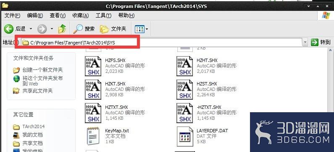The height and width of the screenshot is (152, 334).
Task: Expand the address bar dropdown arrow
Action: click(x=305, y=42)
